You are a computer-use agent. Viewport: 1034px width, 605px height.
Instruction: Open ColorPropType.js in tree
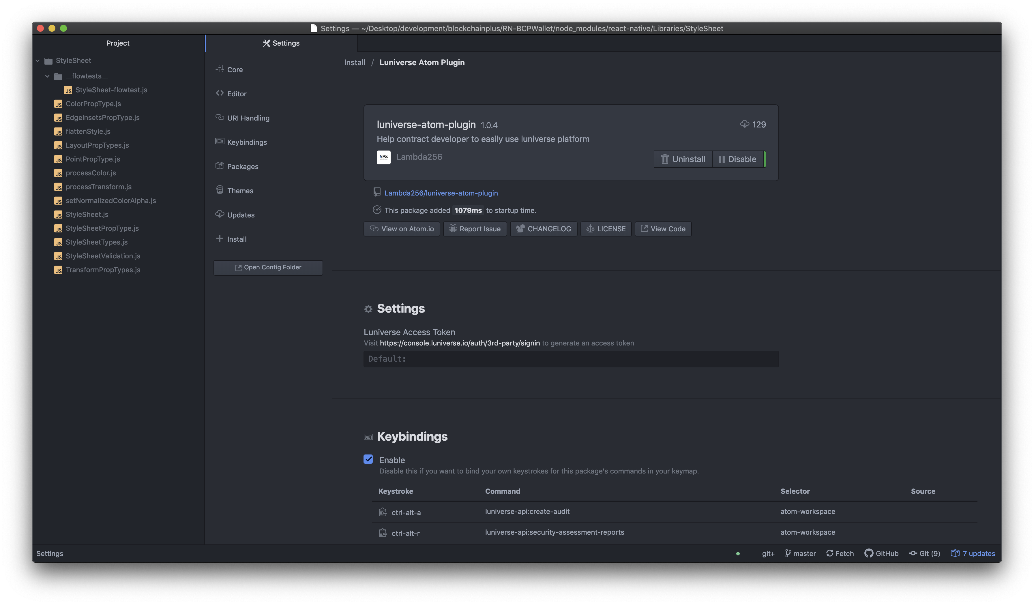93,104
